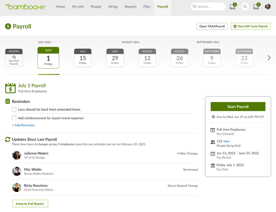Advance the payroll dates with right chevron
This screenshot has height=212, width=276.
pos(269,58)
